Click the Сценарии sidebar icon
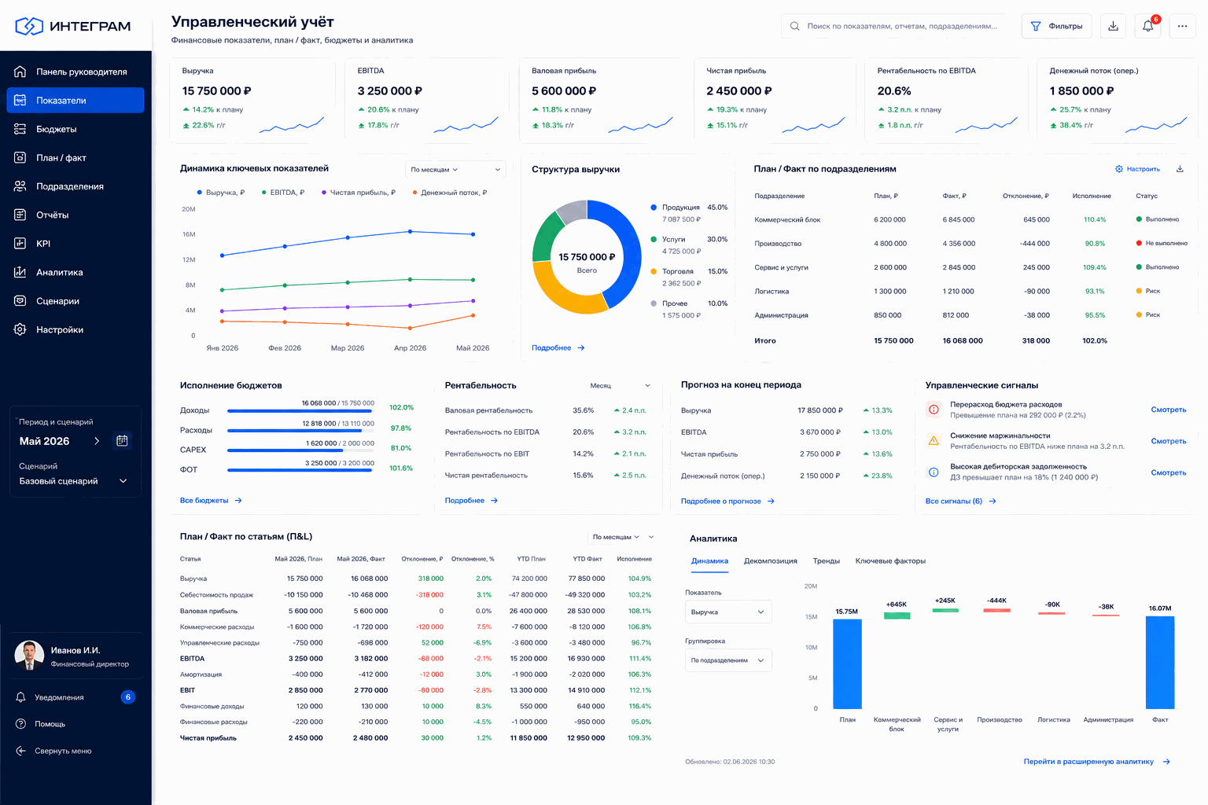Image resolution: width=1208 pixels, height=805 pixels. [20, 301]
